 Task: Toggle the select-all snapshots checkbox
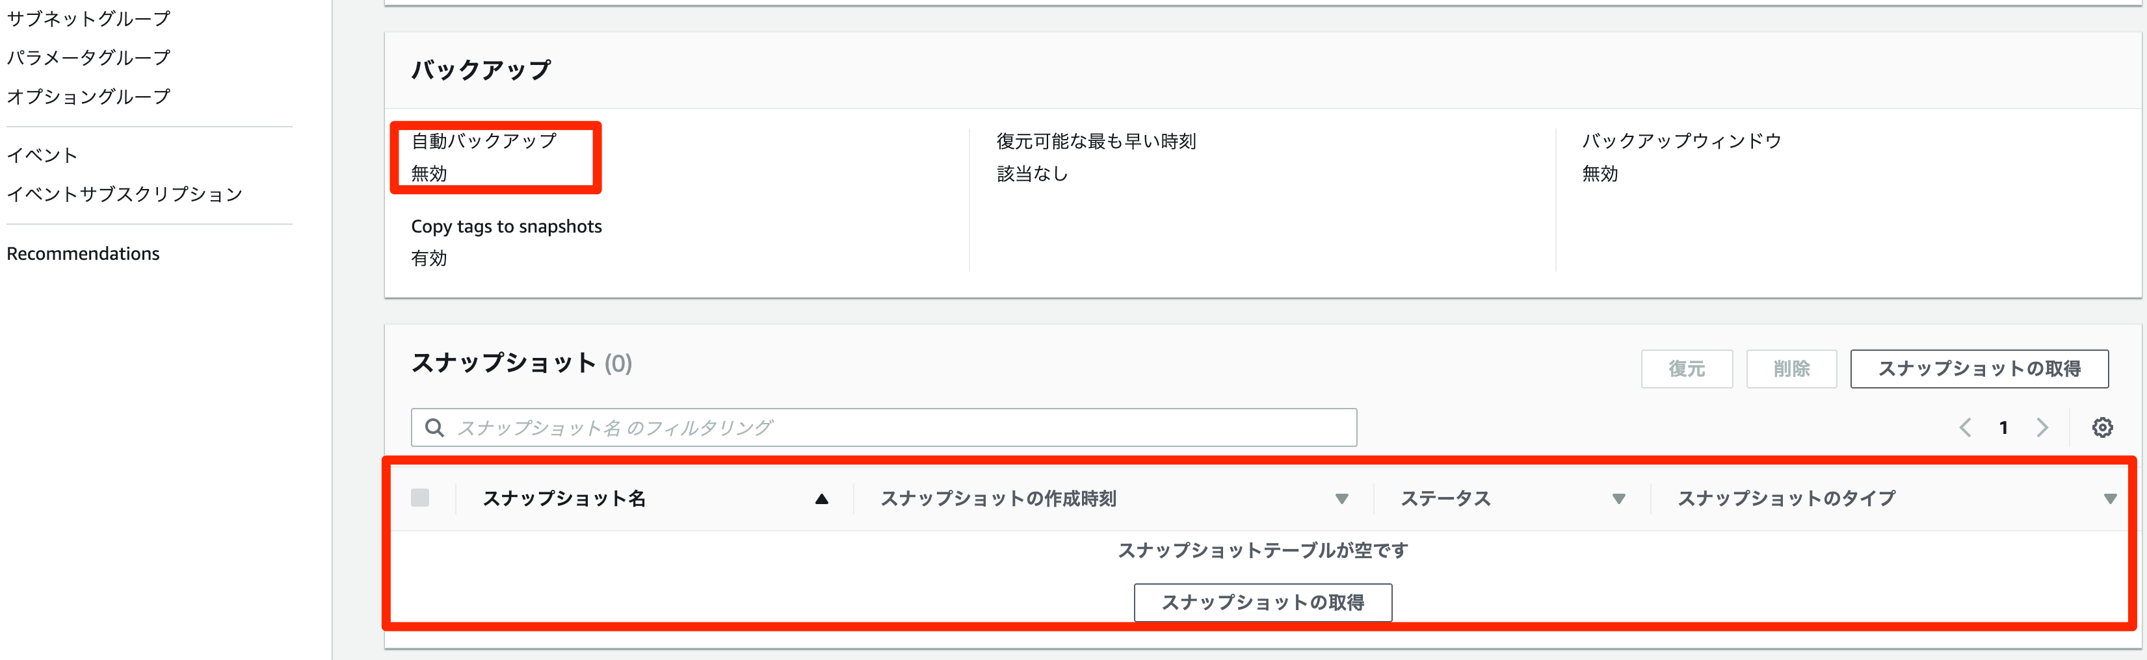pos(420,498)
